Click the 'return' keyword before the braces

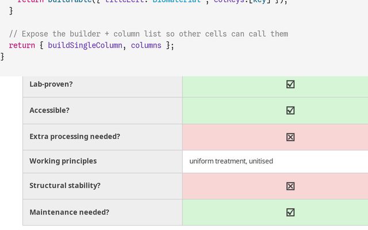tap(22, 45)
